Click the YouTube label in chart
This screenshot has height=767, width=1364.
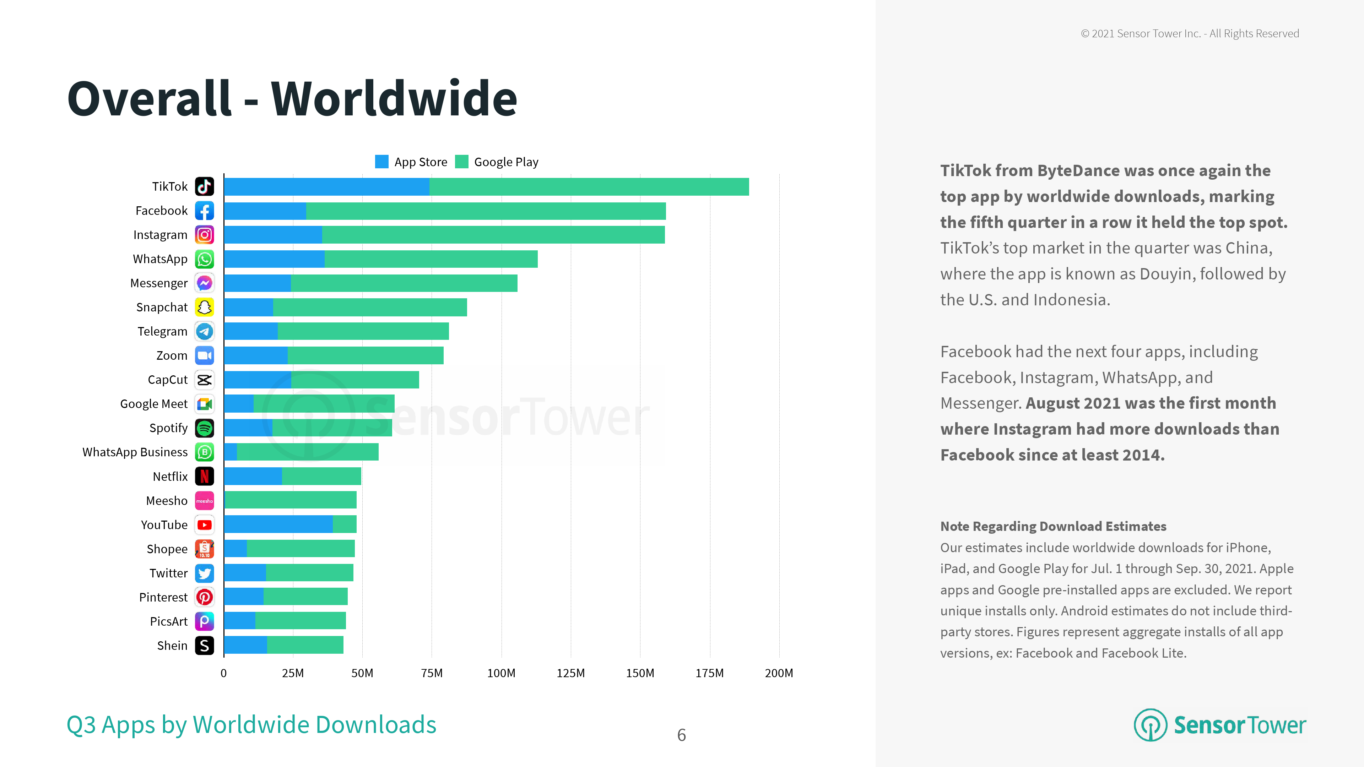click(x=164, y=524)
